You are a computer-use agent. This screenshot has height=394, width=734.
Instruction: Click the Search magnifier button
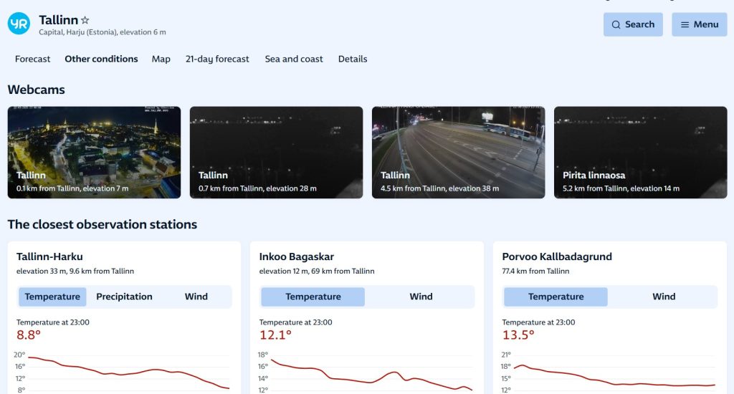[x=632, y=24]
